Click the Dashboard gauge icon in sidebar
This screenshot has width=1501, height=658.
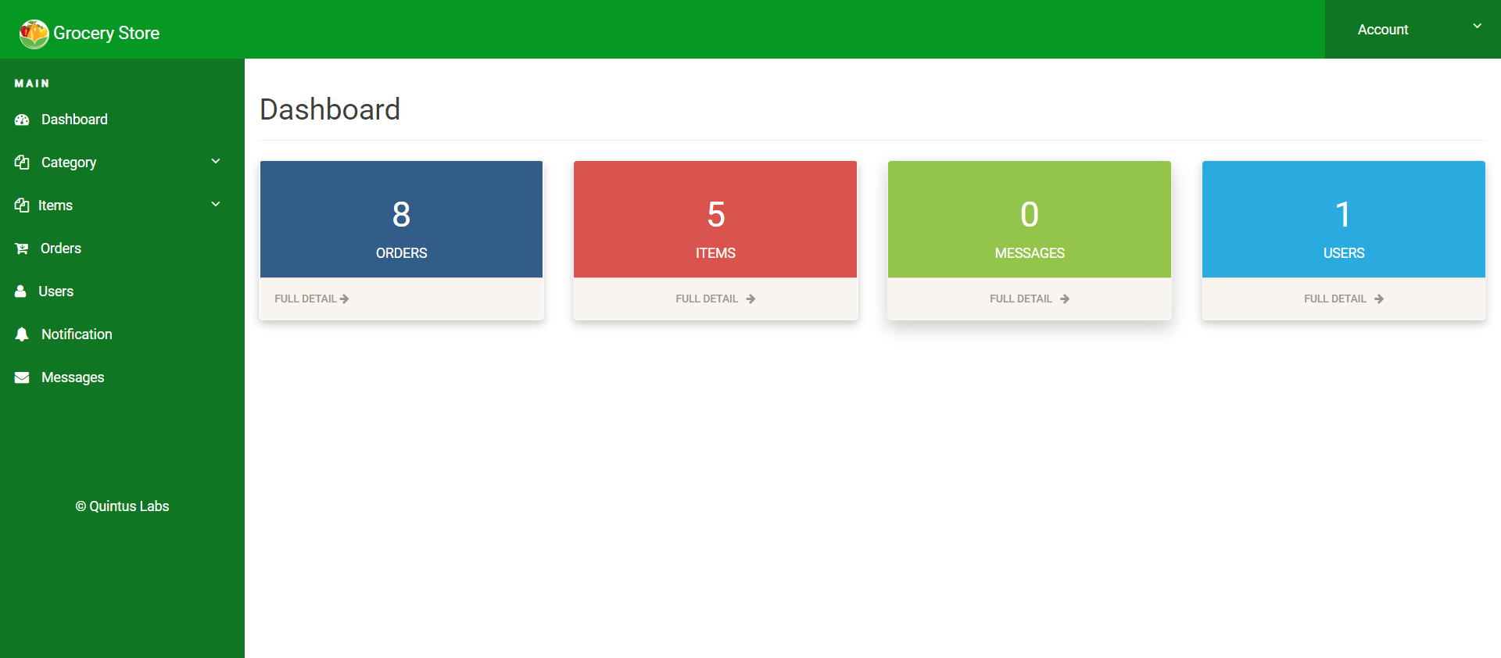coord(22,120)
